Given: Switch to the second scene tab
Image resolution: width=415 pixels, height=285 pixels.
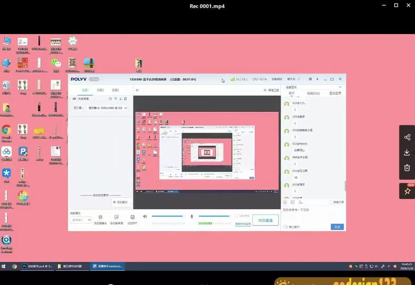Looking at the screenshot, I should pyautogui.click(x=100, y=90).
